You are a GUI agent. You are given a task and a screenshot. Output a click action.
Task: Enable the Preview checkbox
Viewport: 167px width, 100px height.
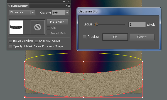pos(85,37)
